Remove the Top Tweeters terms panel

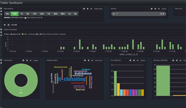pyautogui.click(x=137, y=60)
